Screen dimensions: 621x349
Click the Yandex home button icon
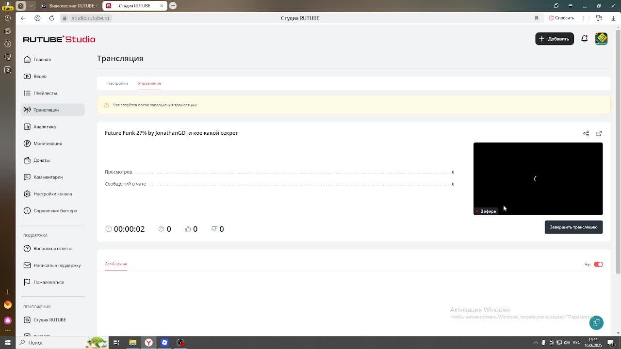37,18
